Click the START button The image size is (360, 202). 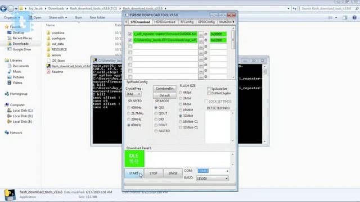(x=134, y=173)
